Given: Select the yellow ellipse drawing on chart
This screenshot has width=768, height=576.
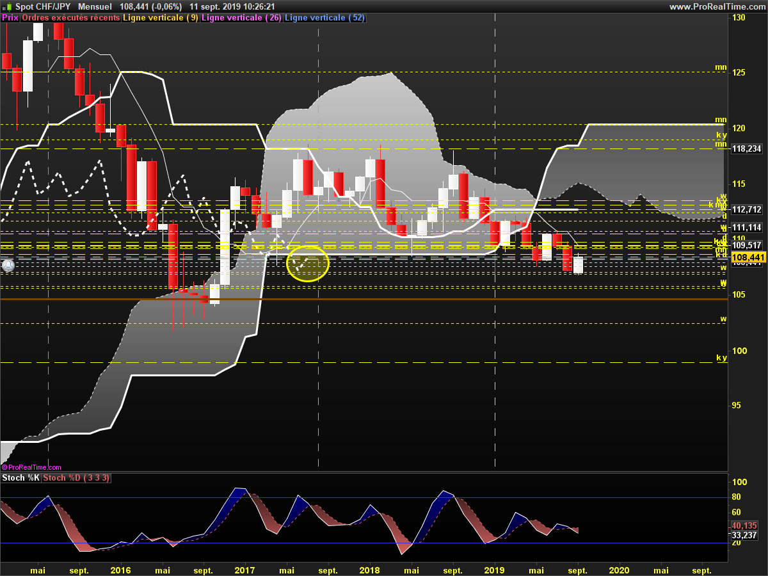Looking at the screenshot, I should pyautogui.click(x=307, y=263).
